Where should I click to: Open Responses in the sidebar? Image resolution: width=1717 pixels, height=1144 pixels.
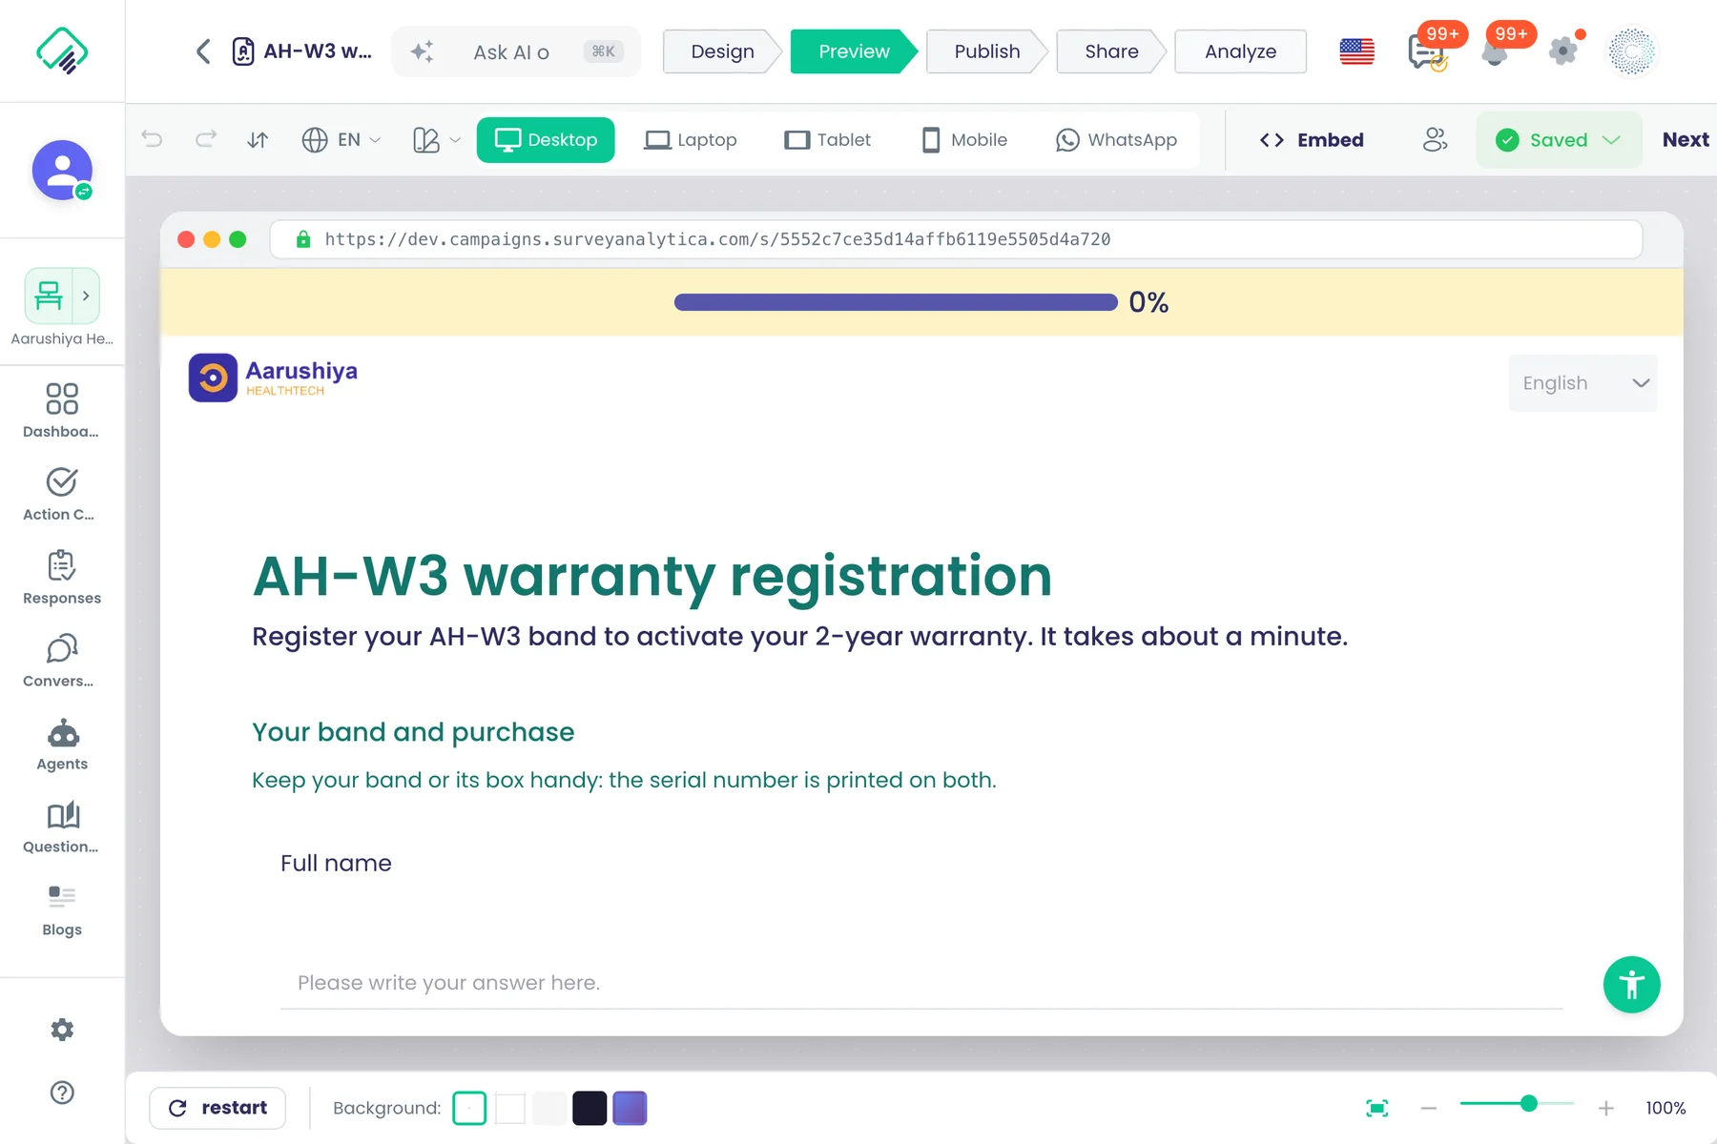62,578
